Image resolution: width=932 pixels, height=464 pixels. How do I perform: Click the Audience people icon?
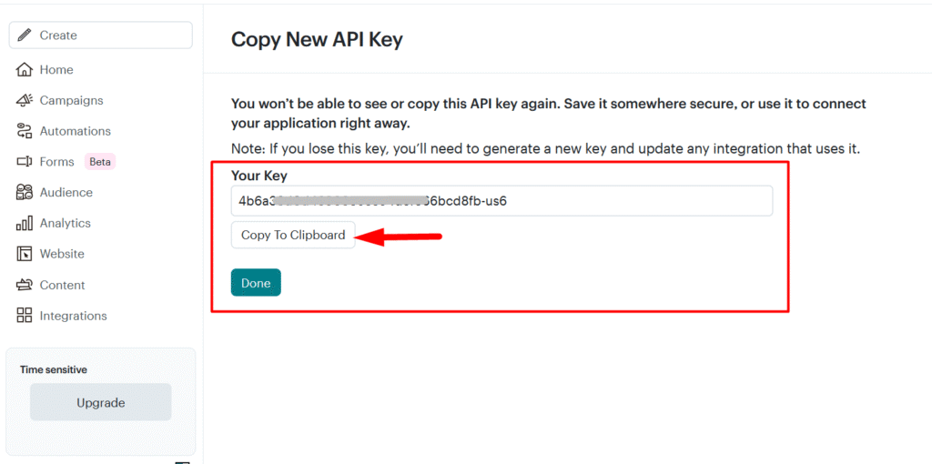point(25,192)
